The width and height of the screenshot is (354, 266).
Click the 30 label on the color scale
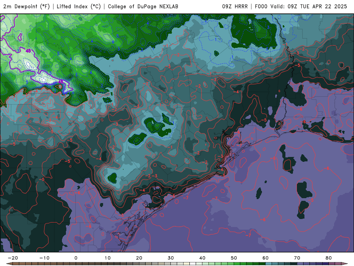pyautogui.click(x=171, y=258)
